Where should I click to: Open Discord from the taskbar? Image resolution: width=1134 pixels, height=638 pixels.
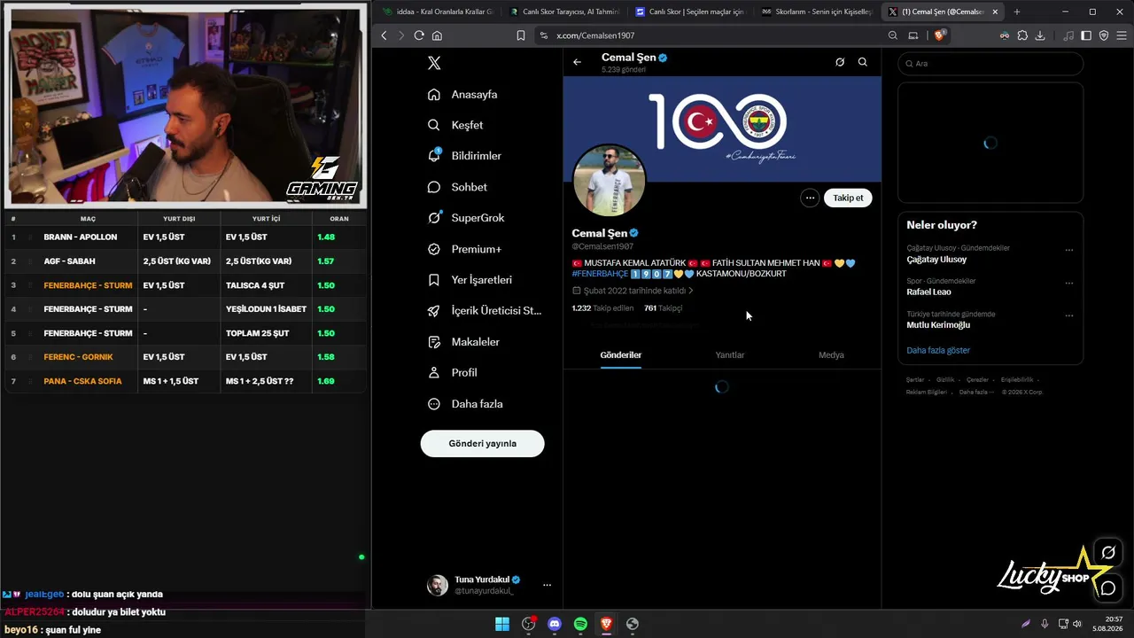555,624
